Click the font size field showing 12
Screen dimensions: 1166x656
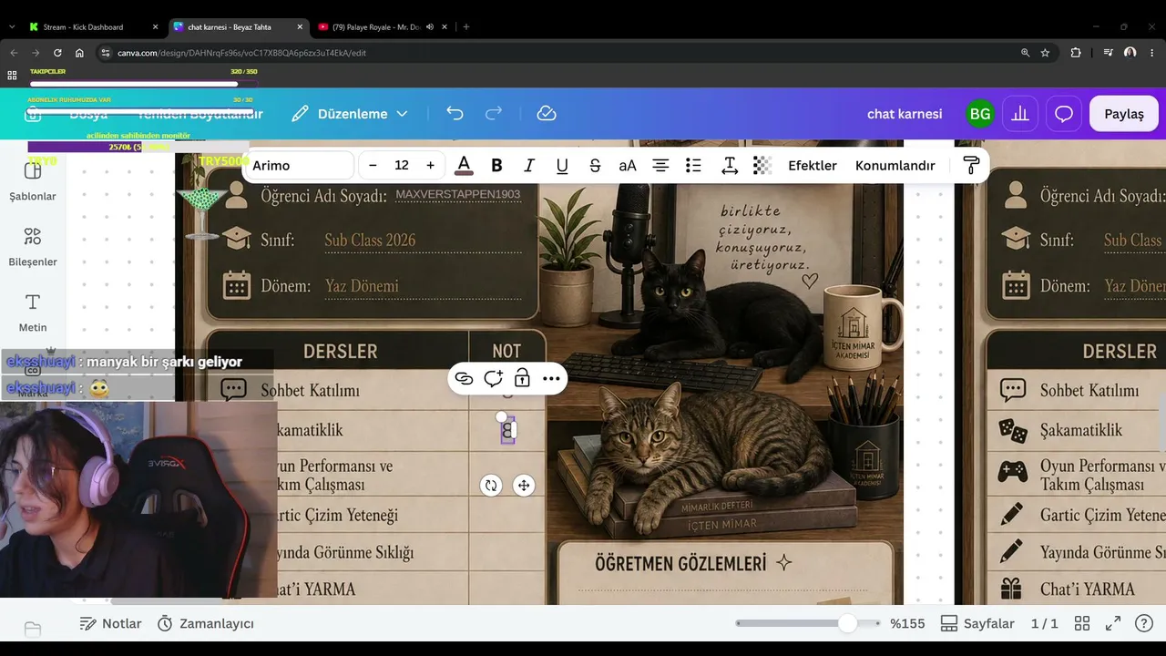tap(402, 165)
